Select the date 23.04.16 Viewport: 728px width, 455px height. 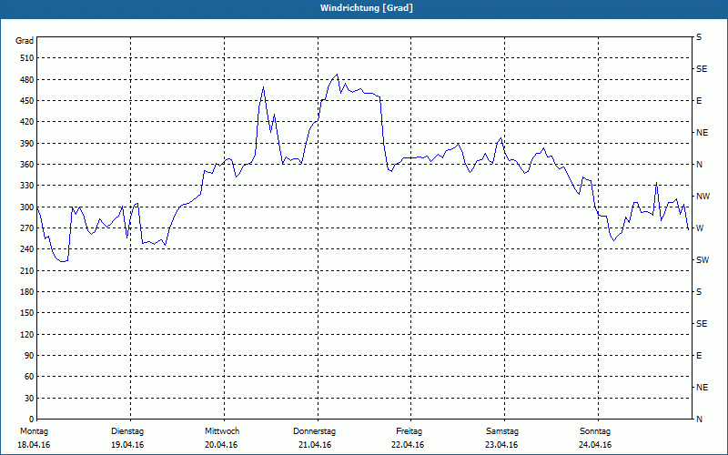pyautogui.click(x=501, y=445)
